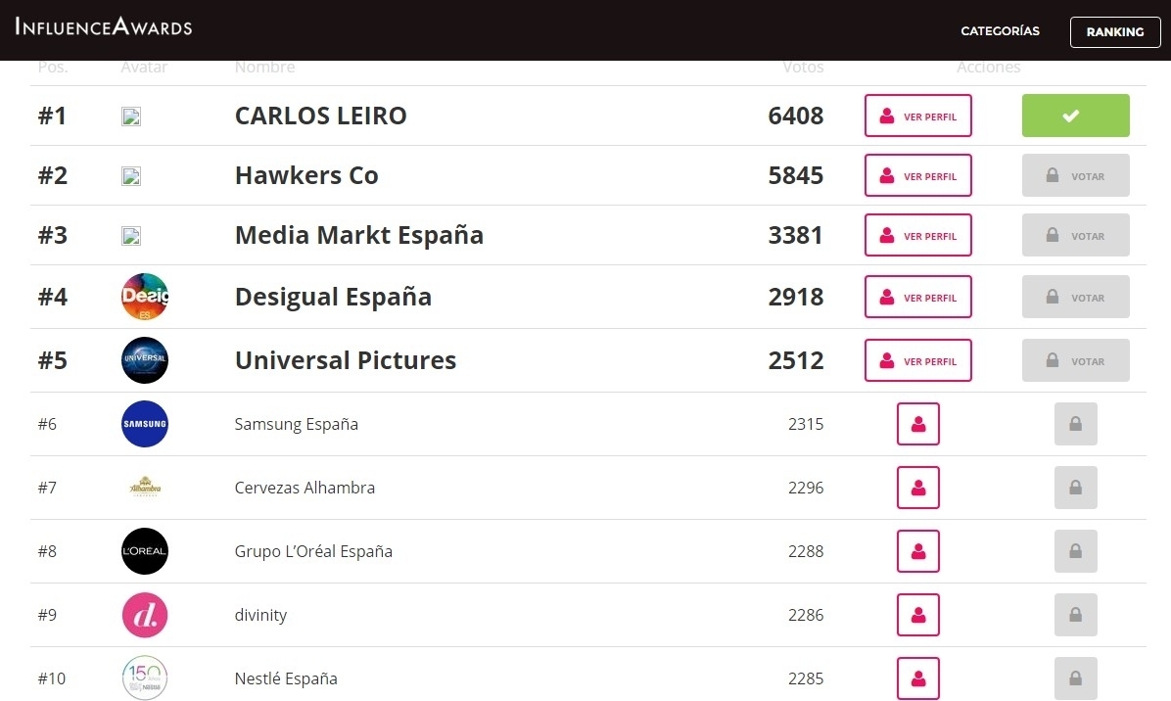Click the Influence Awards logo
The width and height of the screenshot is (1171, 701).
pos(104,26)
